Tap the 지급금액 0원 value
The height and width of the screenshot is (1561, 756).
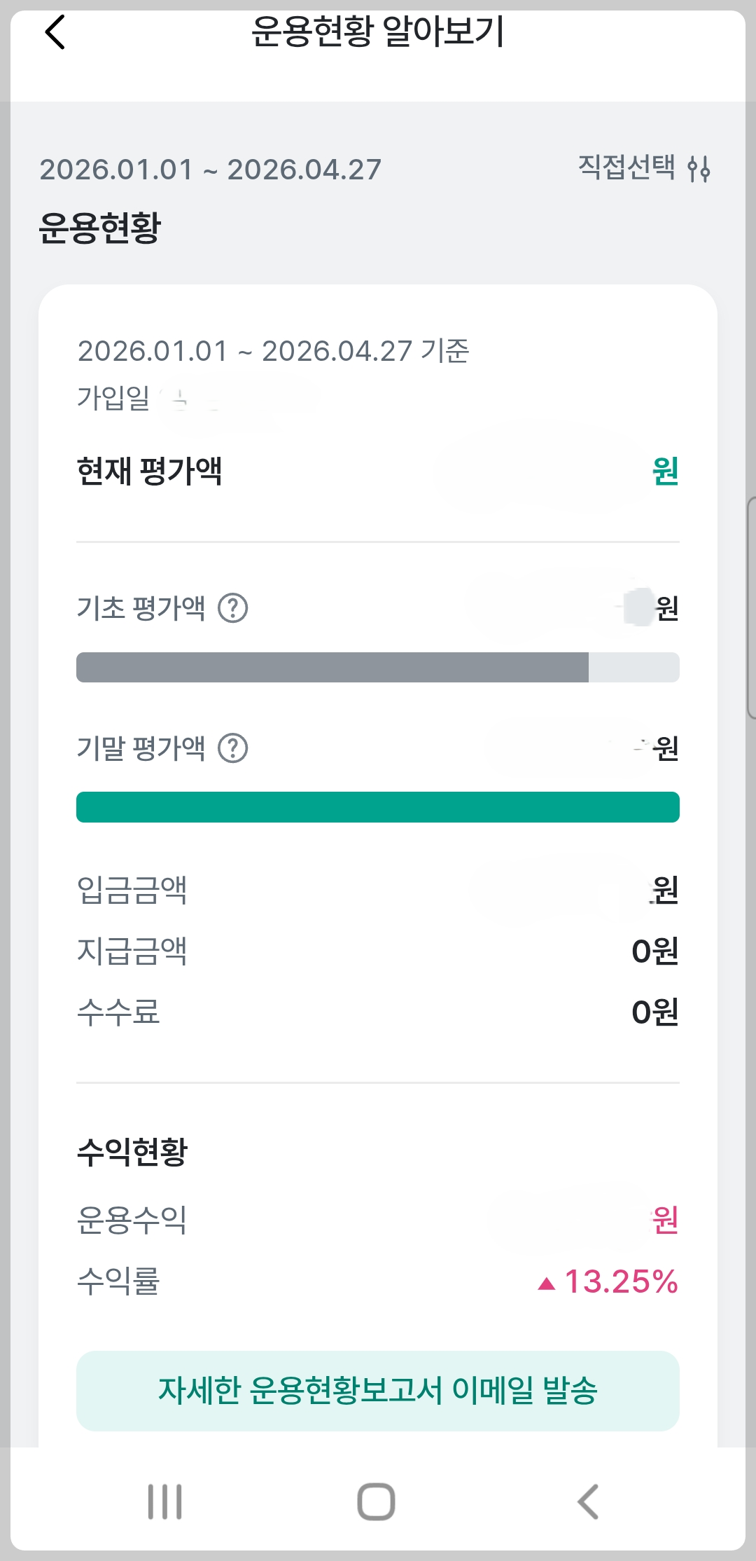click(655, 951)
